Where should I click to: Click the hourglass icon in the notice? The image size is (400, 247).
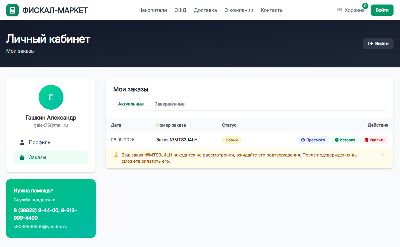click(x=116, y=155)
